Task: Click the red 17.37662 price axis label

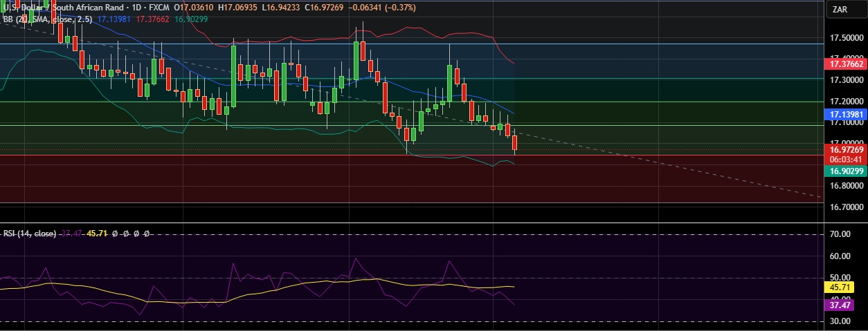Action: [x=844, y=64]
